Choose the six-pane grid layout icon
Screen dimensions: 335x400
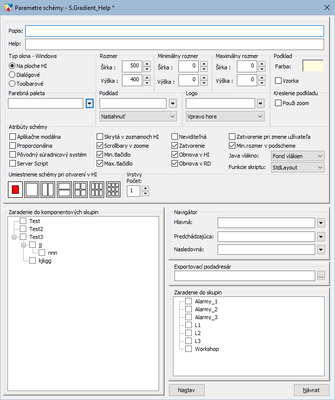[97, 189]
